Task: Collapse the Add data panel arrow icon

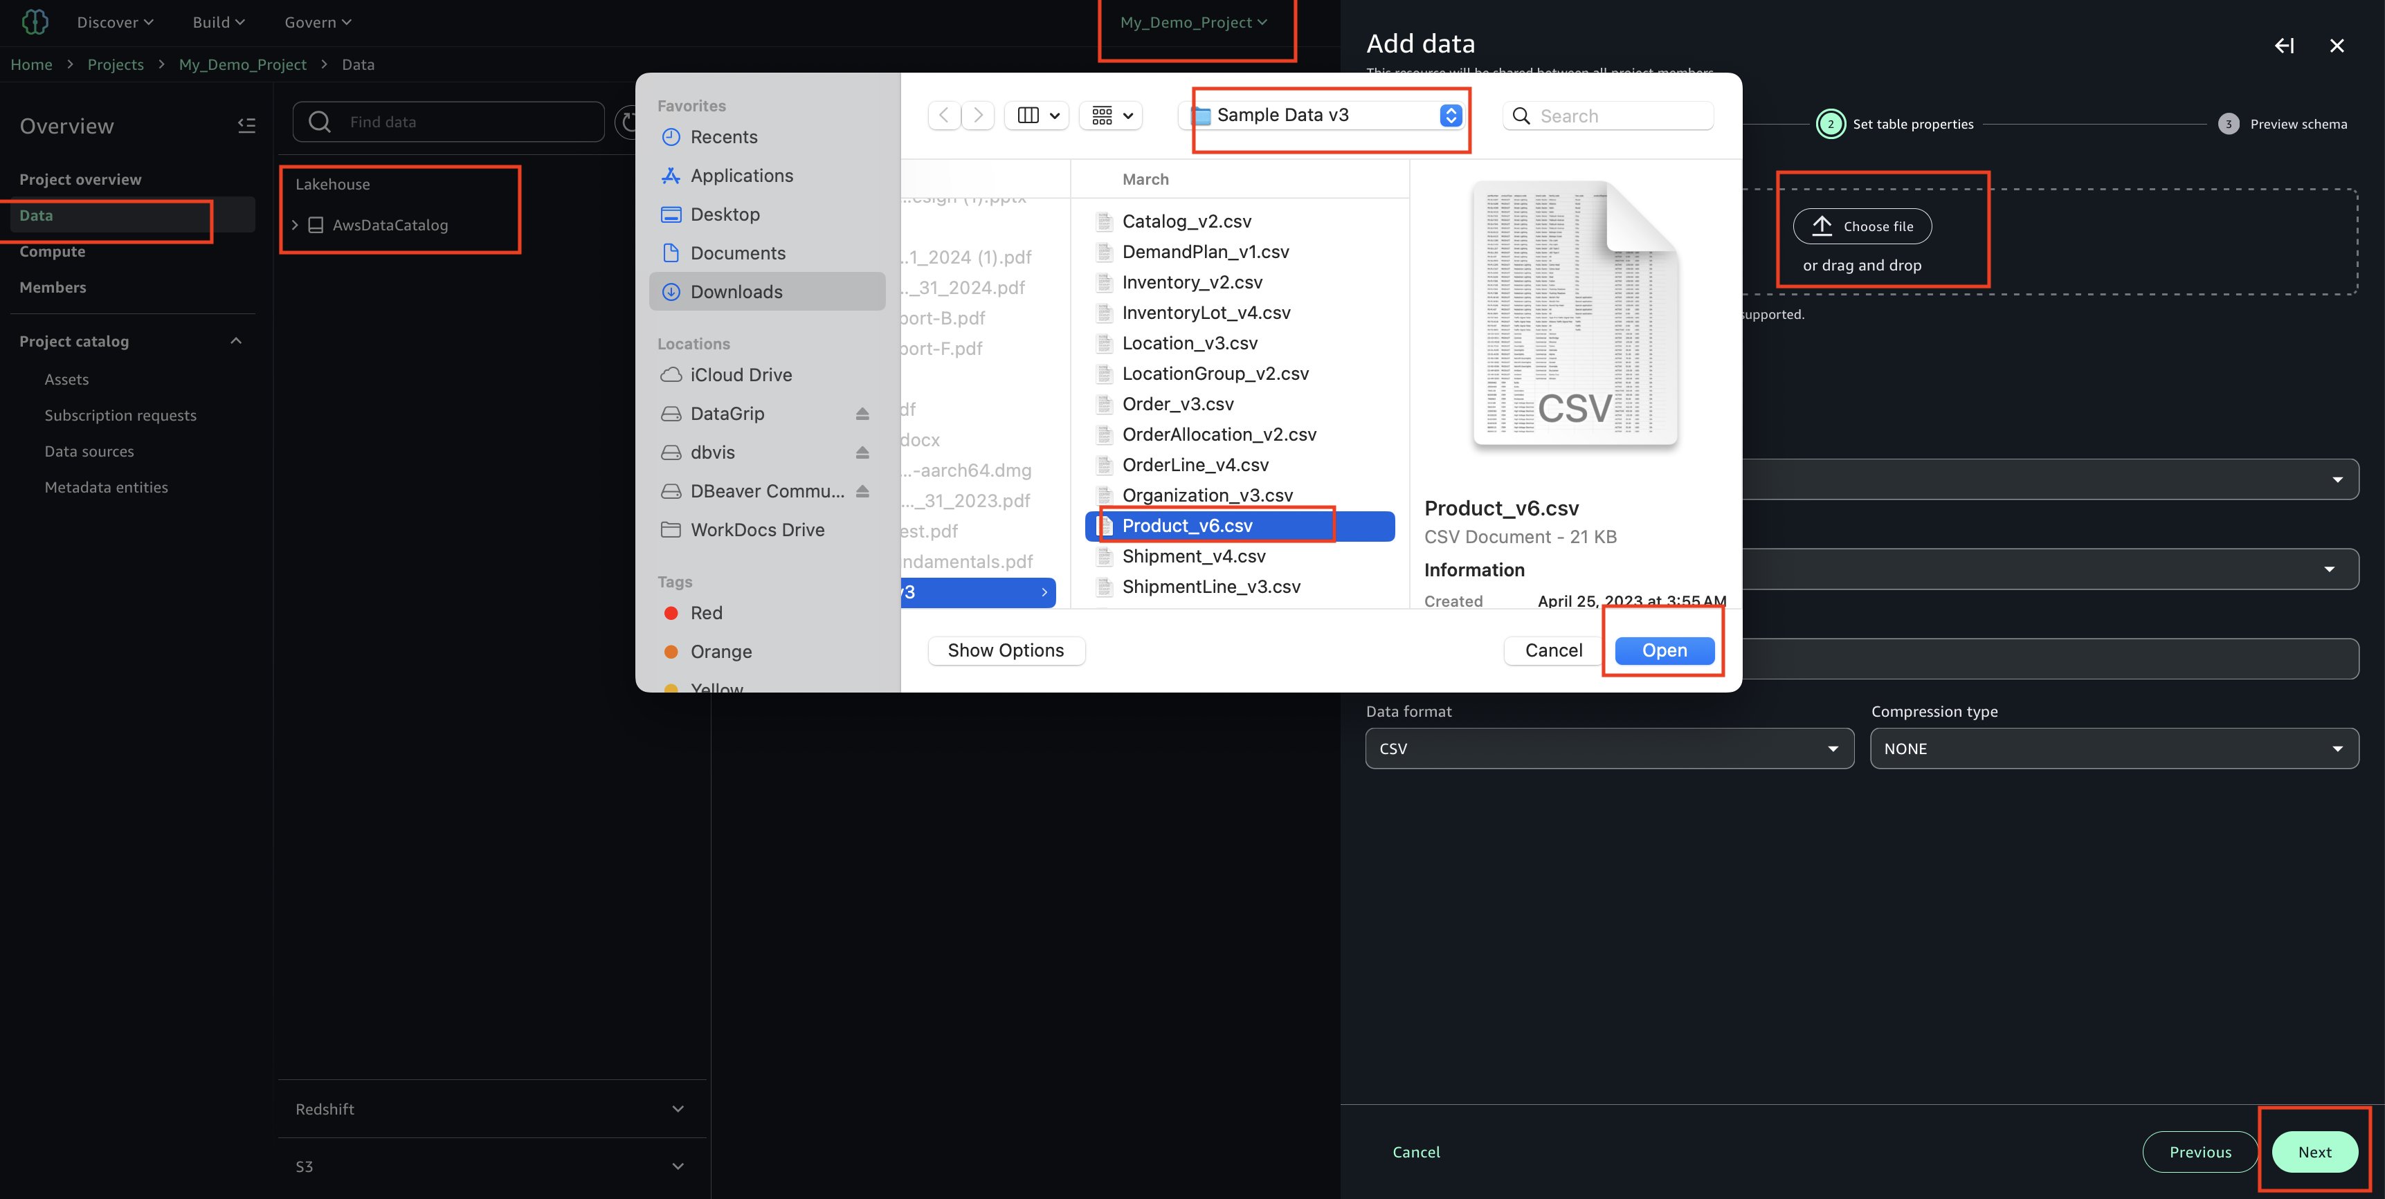Action: pyautogui.click(x=2284, y=46)
